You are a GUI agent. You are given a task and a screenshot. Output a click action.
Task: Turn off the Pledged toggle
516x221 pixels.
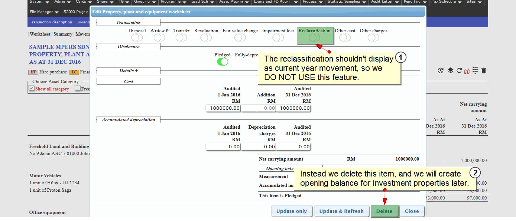pyautogui.click(x=223, y=62)
